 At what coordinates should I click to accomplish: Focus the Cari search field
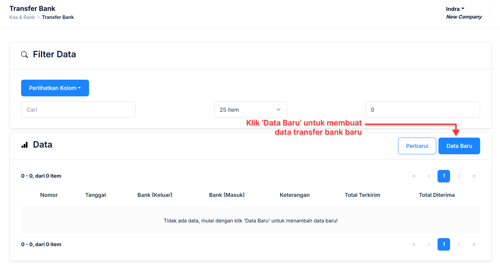click(78, 110)
